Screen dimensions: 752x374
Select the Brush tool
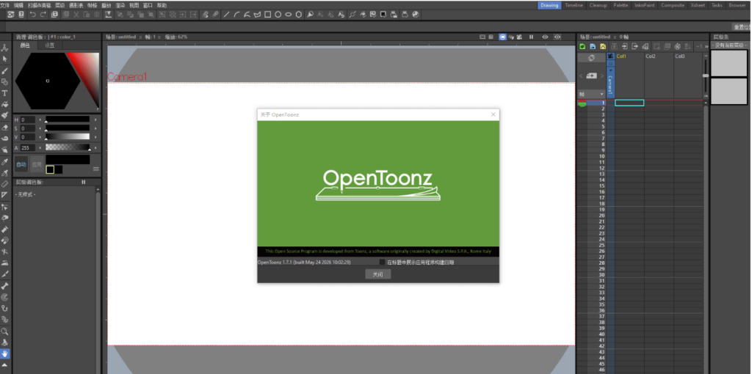pos(5,70)
